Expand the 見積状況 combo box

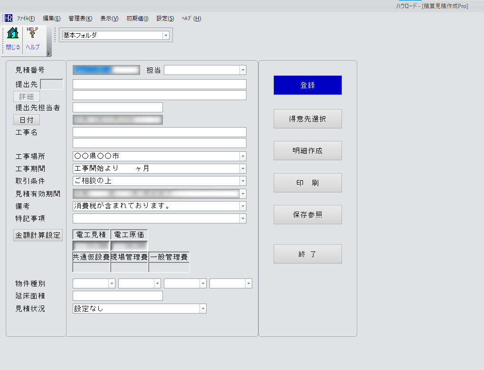[x=203, y=309]
